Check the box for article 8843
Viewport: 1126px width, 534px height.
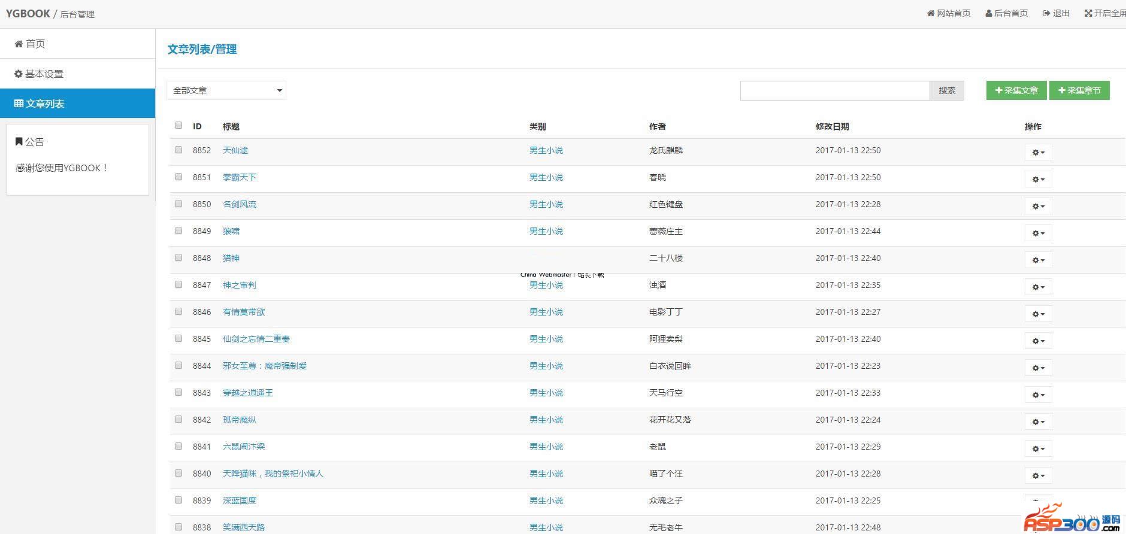pyautogui.click(x=178, y=392)
